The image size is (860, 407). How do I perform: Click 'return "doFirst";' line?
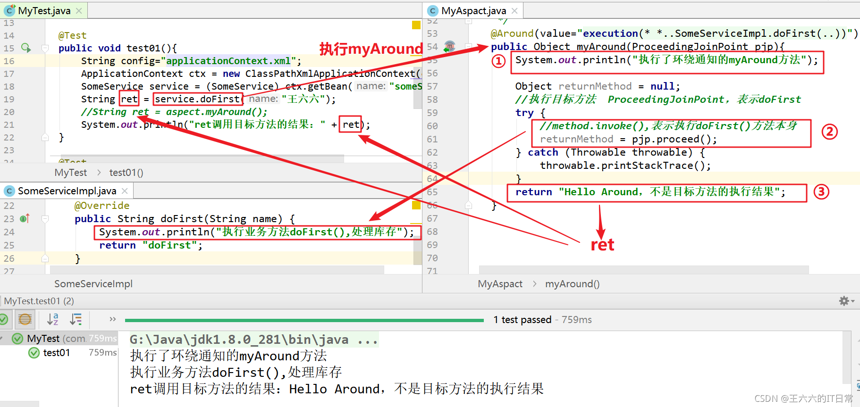(151, 245)
